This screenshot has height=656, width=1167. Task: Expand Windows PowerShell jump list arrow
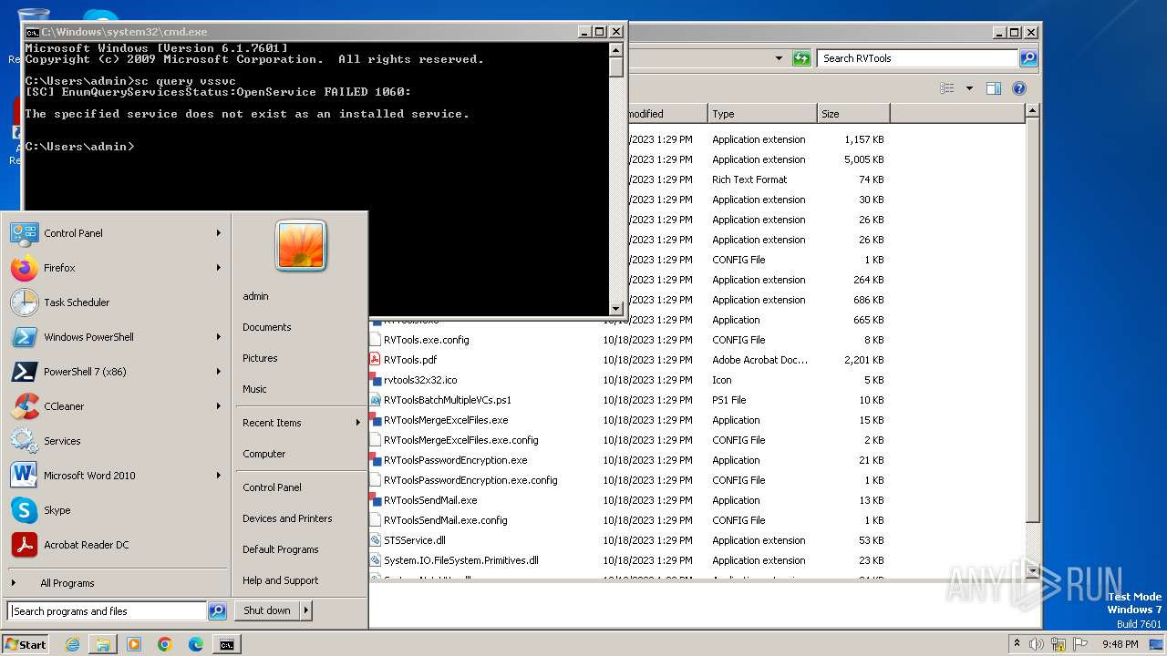pyautogui.click(x=219, y=337)
